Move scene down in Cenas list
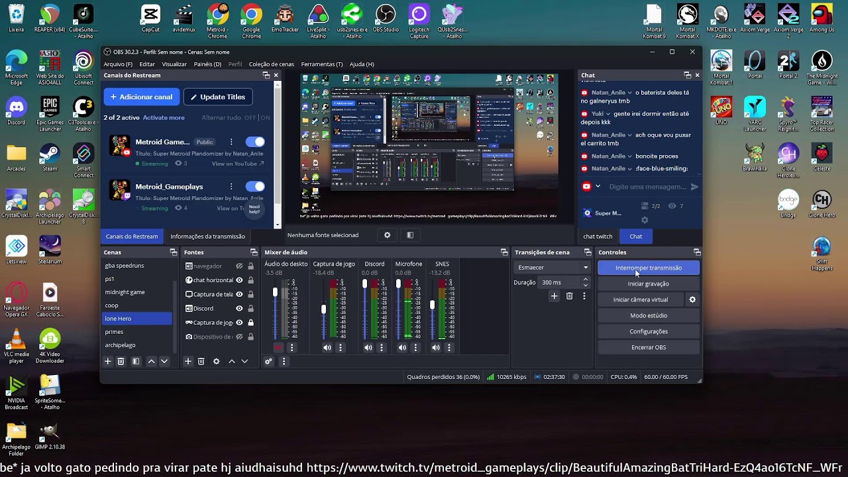 pos(164,361)
